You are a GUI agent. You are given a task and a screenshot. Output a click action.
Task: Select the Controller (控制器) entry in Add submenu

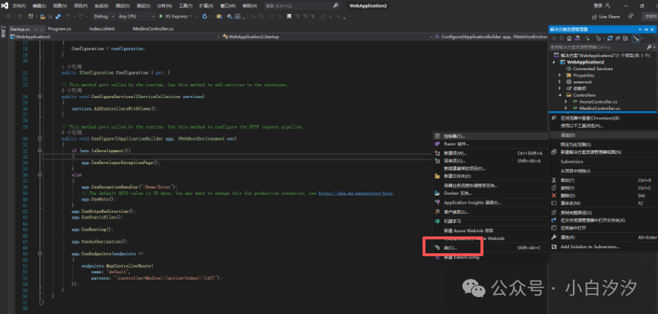tap(490, 136)
